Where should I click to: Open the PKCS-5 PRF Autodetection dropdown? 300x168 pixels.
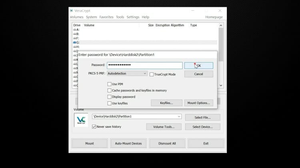[x=127, y=74]
